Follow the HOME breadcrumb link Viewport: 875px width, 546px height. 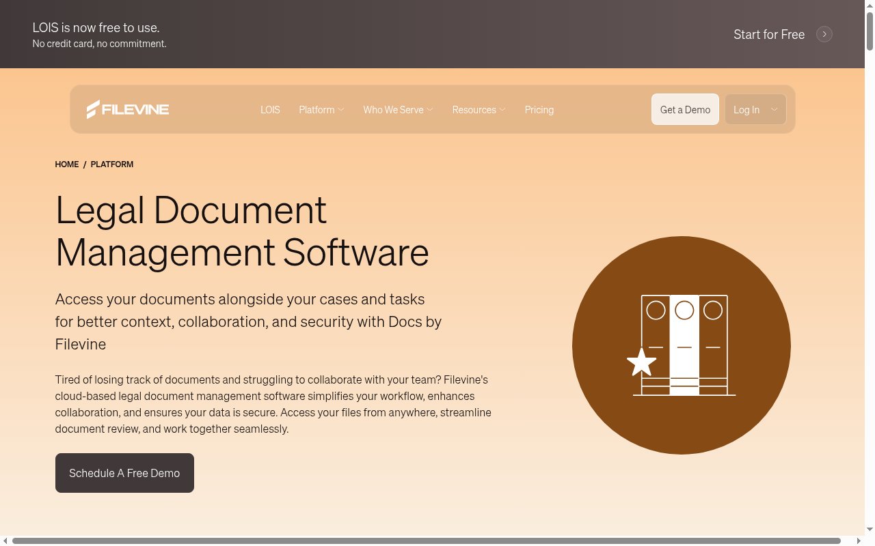click(67, 164)
